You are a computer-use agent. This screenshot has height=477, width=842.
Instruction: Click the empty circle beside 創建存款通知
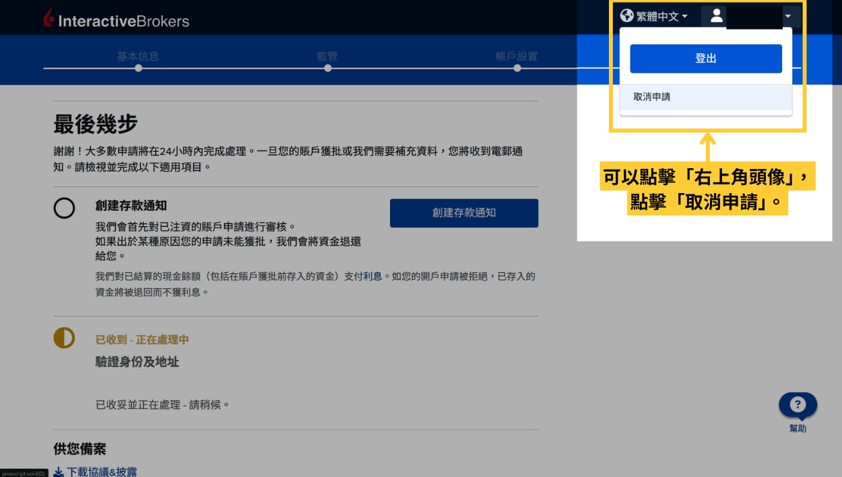point(65,208)
